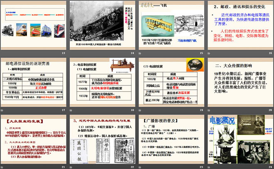Select slide 16 thumbnail 邮政、通讯和娱乐的变化
274x169 pixels.
[x=240, y=25]
